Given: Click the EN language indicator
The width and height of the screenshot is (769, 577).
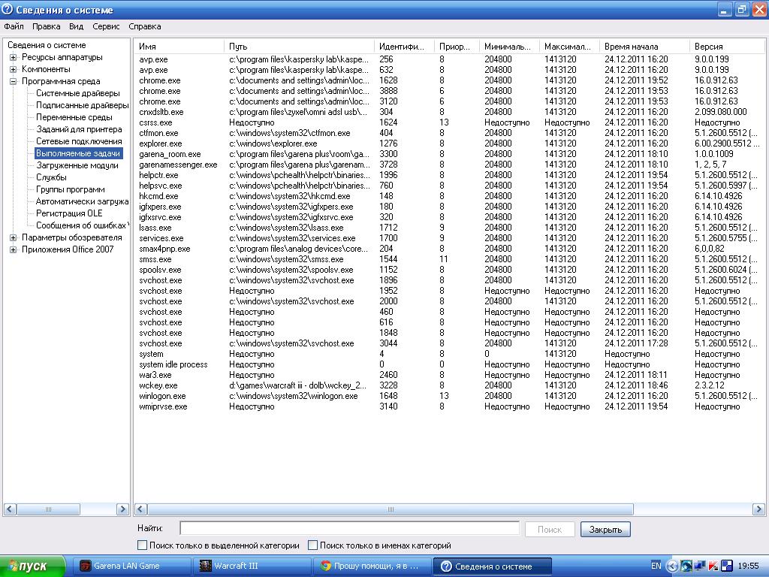Looking at the screenshot, I should pos(656,566).
